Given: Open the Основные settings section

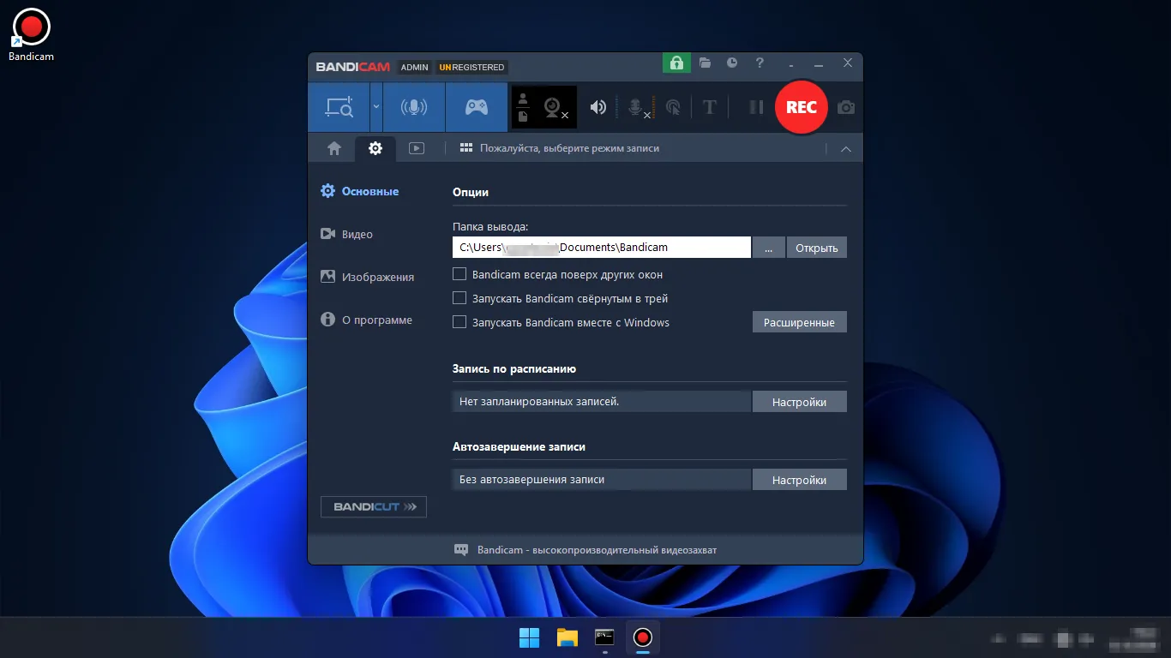Looking at the screenshot, I should coord(359,191).
